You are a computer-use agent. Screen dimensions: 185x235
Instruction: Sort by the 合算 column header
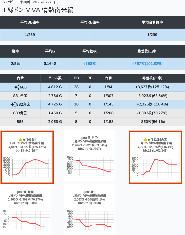[x=108, y=78]
